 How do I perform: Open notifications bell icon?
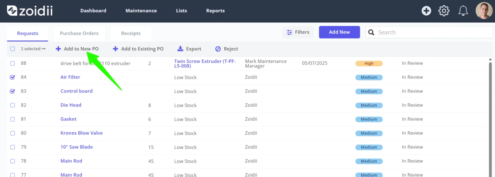click(463, 11)
